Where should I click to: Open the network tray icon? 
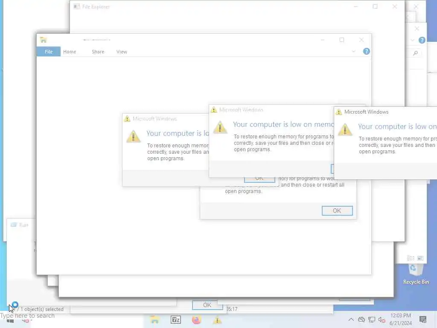pos(372,319)
